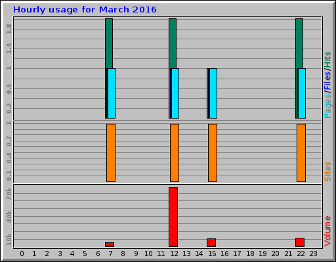The width and height of the screenshot is (336, 262).
Task: Click the "0.6" y-axis value
Action: point(9,88)
